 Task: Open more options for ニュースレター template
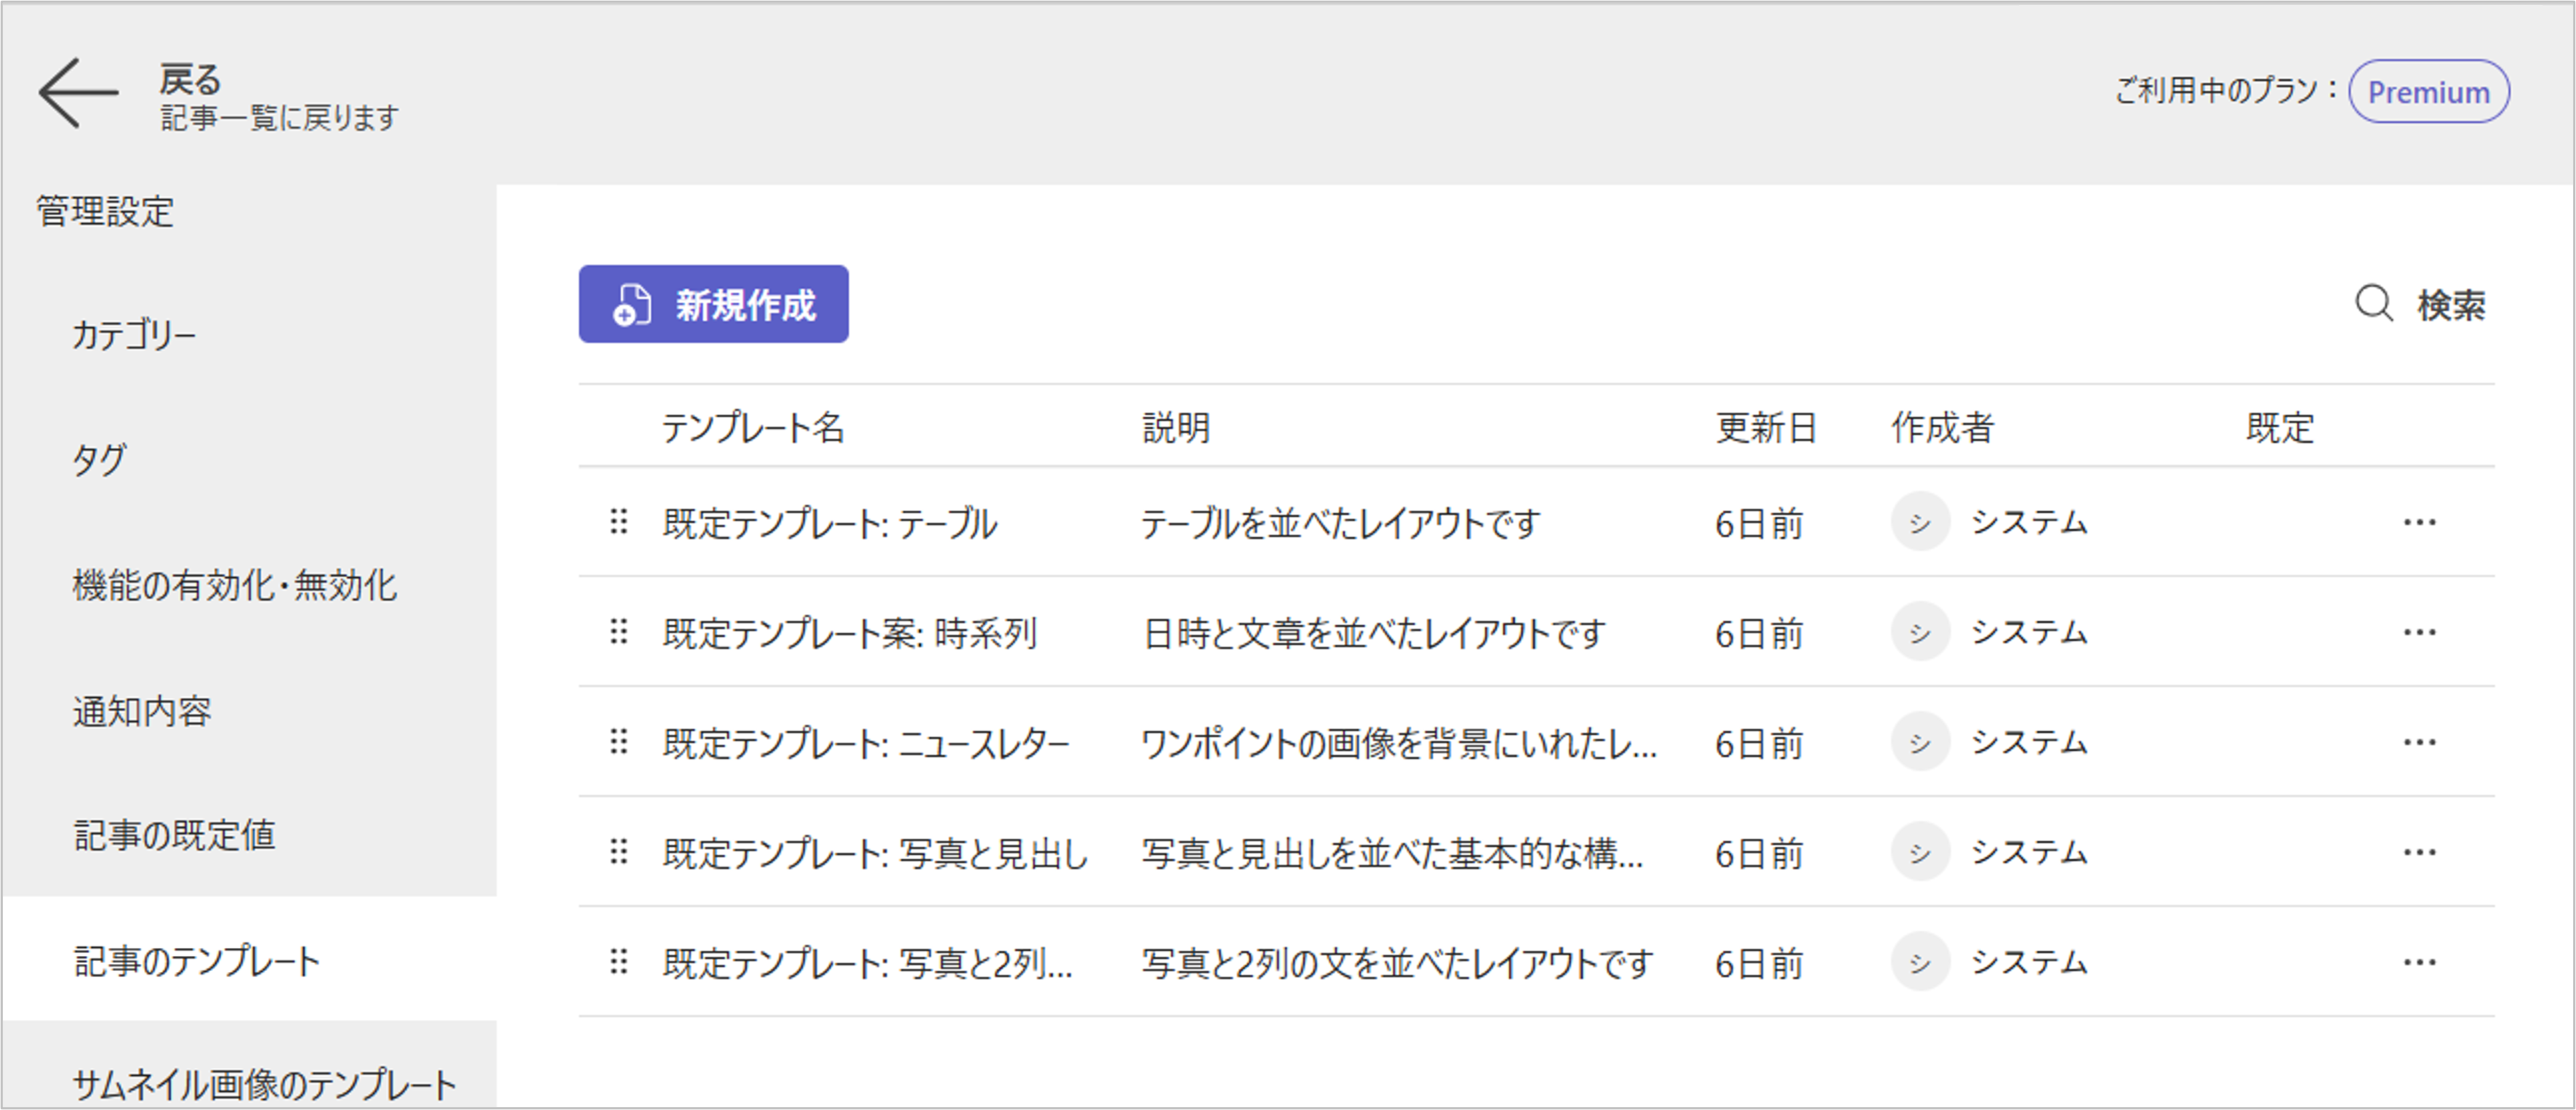tap(2419, 742)
